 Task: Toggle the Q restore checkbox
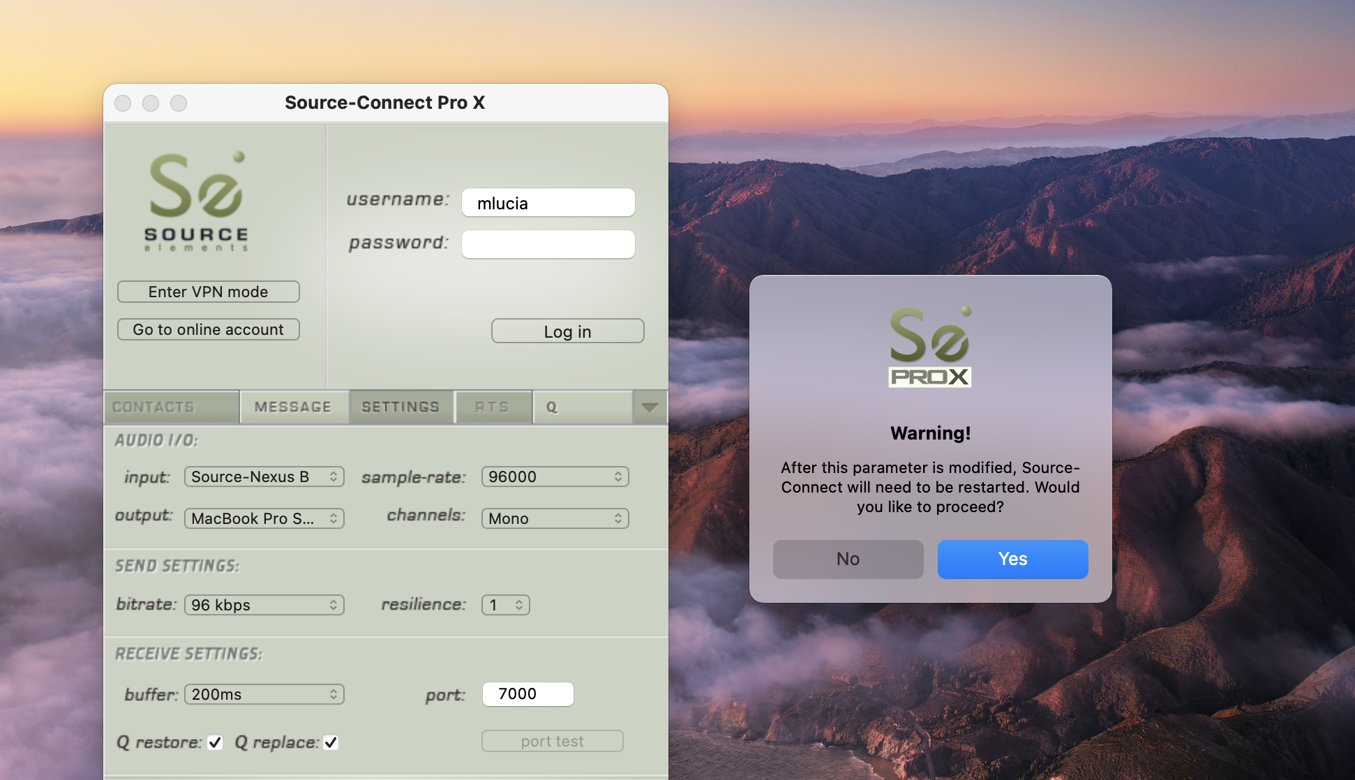tap(215, 742)
